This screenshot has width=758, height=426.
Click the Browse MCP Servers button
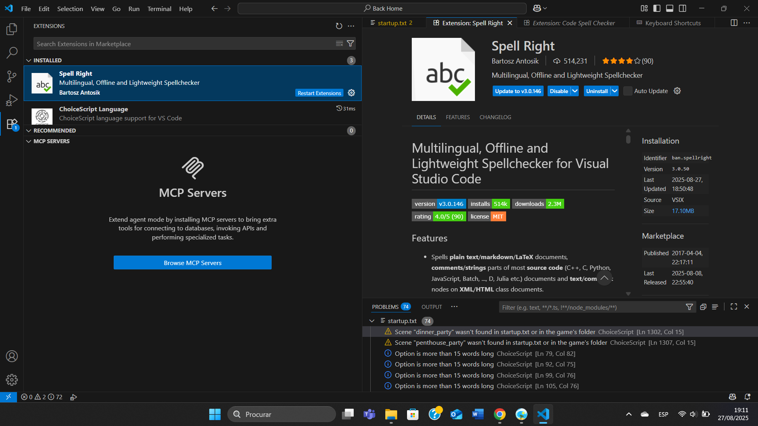[193, 263]
